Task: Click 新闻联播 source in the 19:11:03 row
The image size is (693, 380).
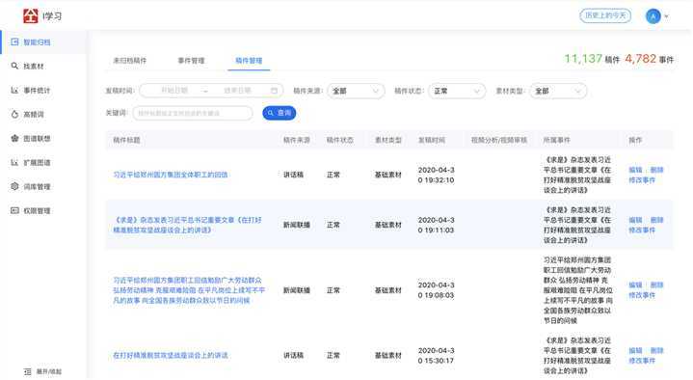Action: coord(297,225)
